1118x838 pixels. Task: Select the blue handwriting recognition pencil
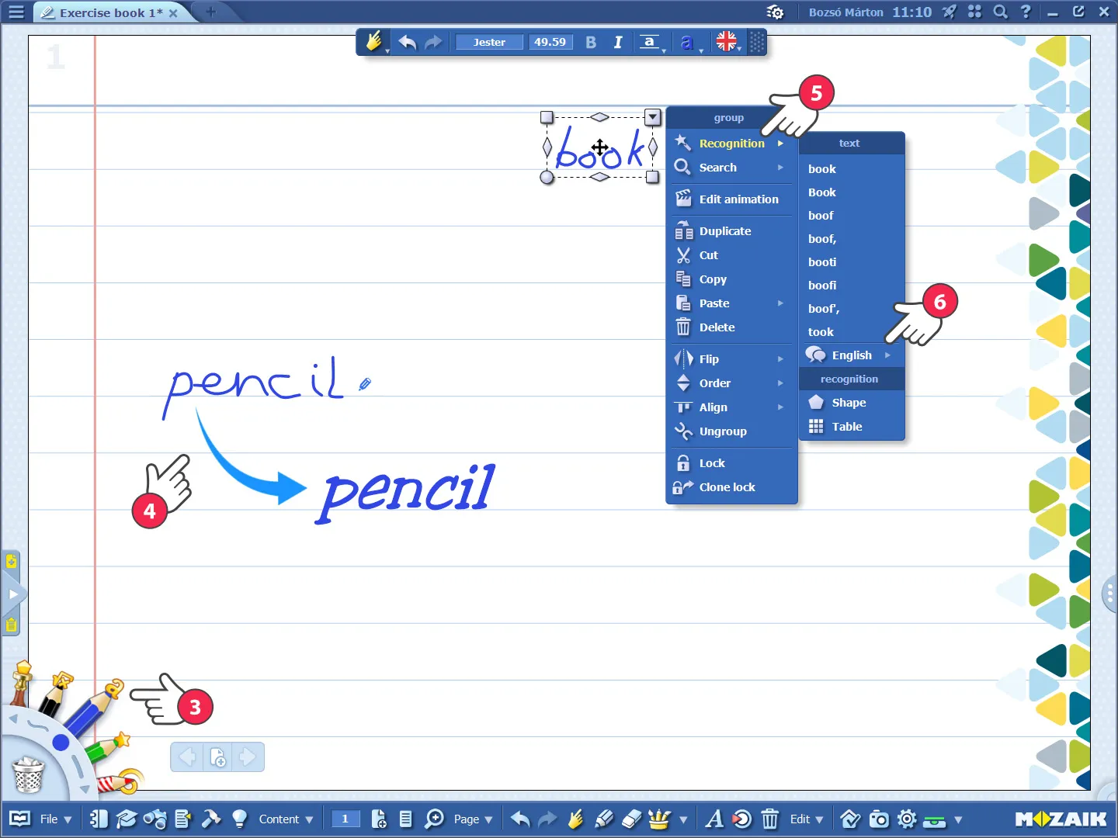coord(92,708)
